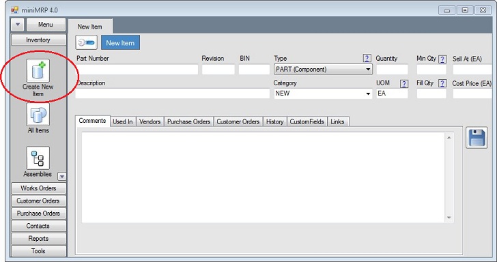Open Purchase Orders in the sidebar
Image resolution: width=497 pixels, height=262 pixels.
(x=38, y=214)
